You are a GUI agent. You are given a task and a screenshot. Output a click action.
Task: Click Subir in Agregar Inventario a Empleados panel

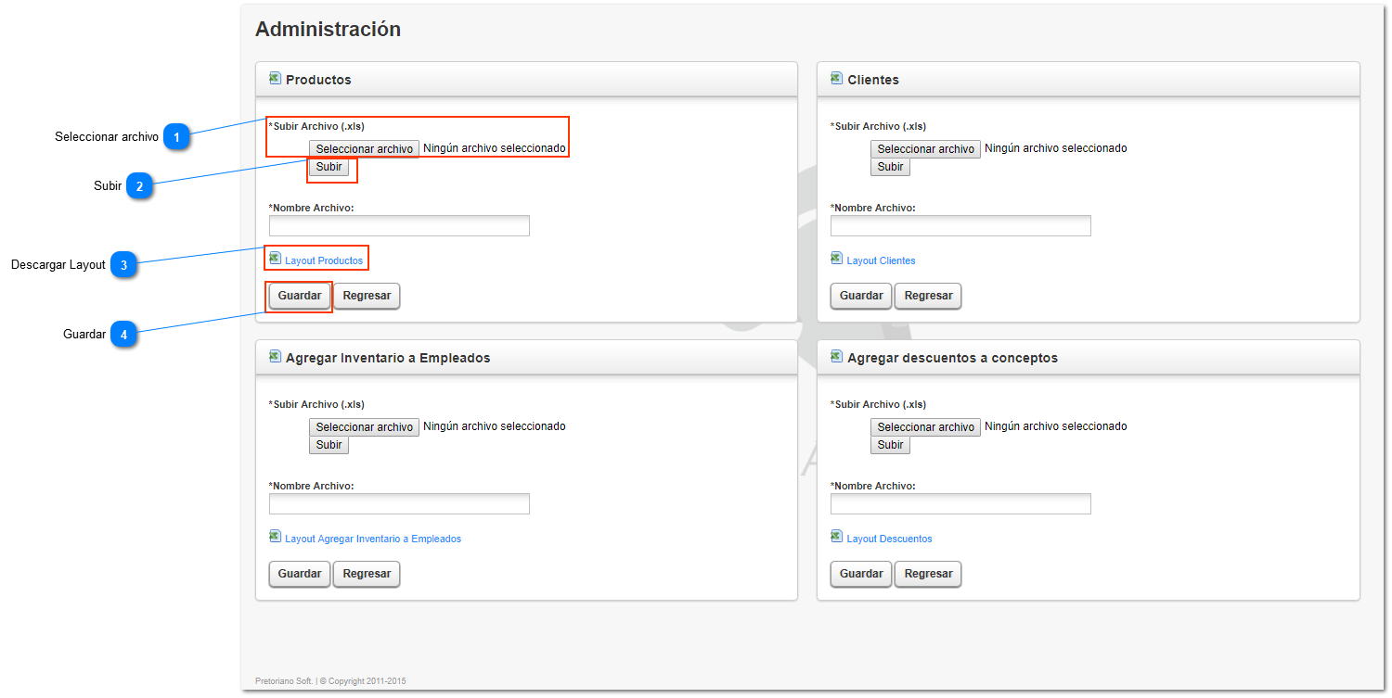(329, 445)
